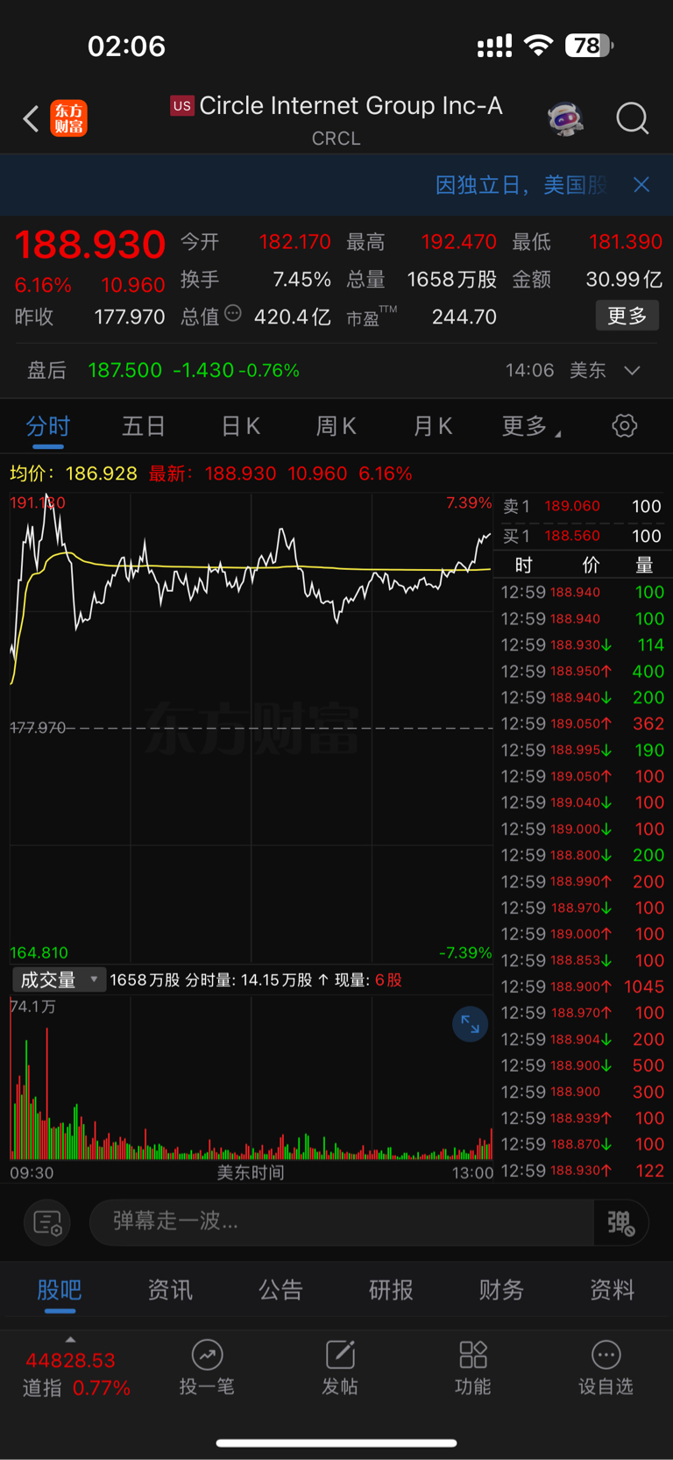Tap the 换手 7.45% value
673x1460 pixels.
pos(301,280)
